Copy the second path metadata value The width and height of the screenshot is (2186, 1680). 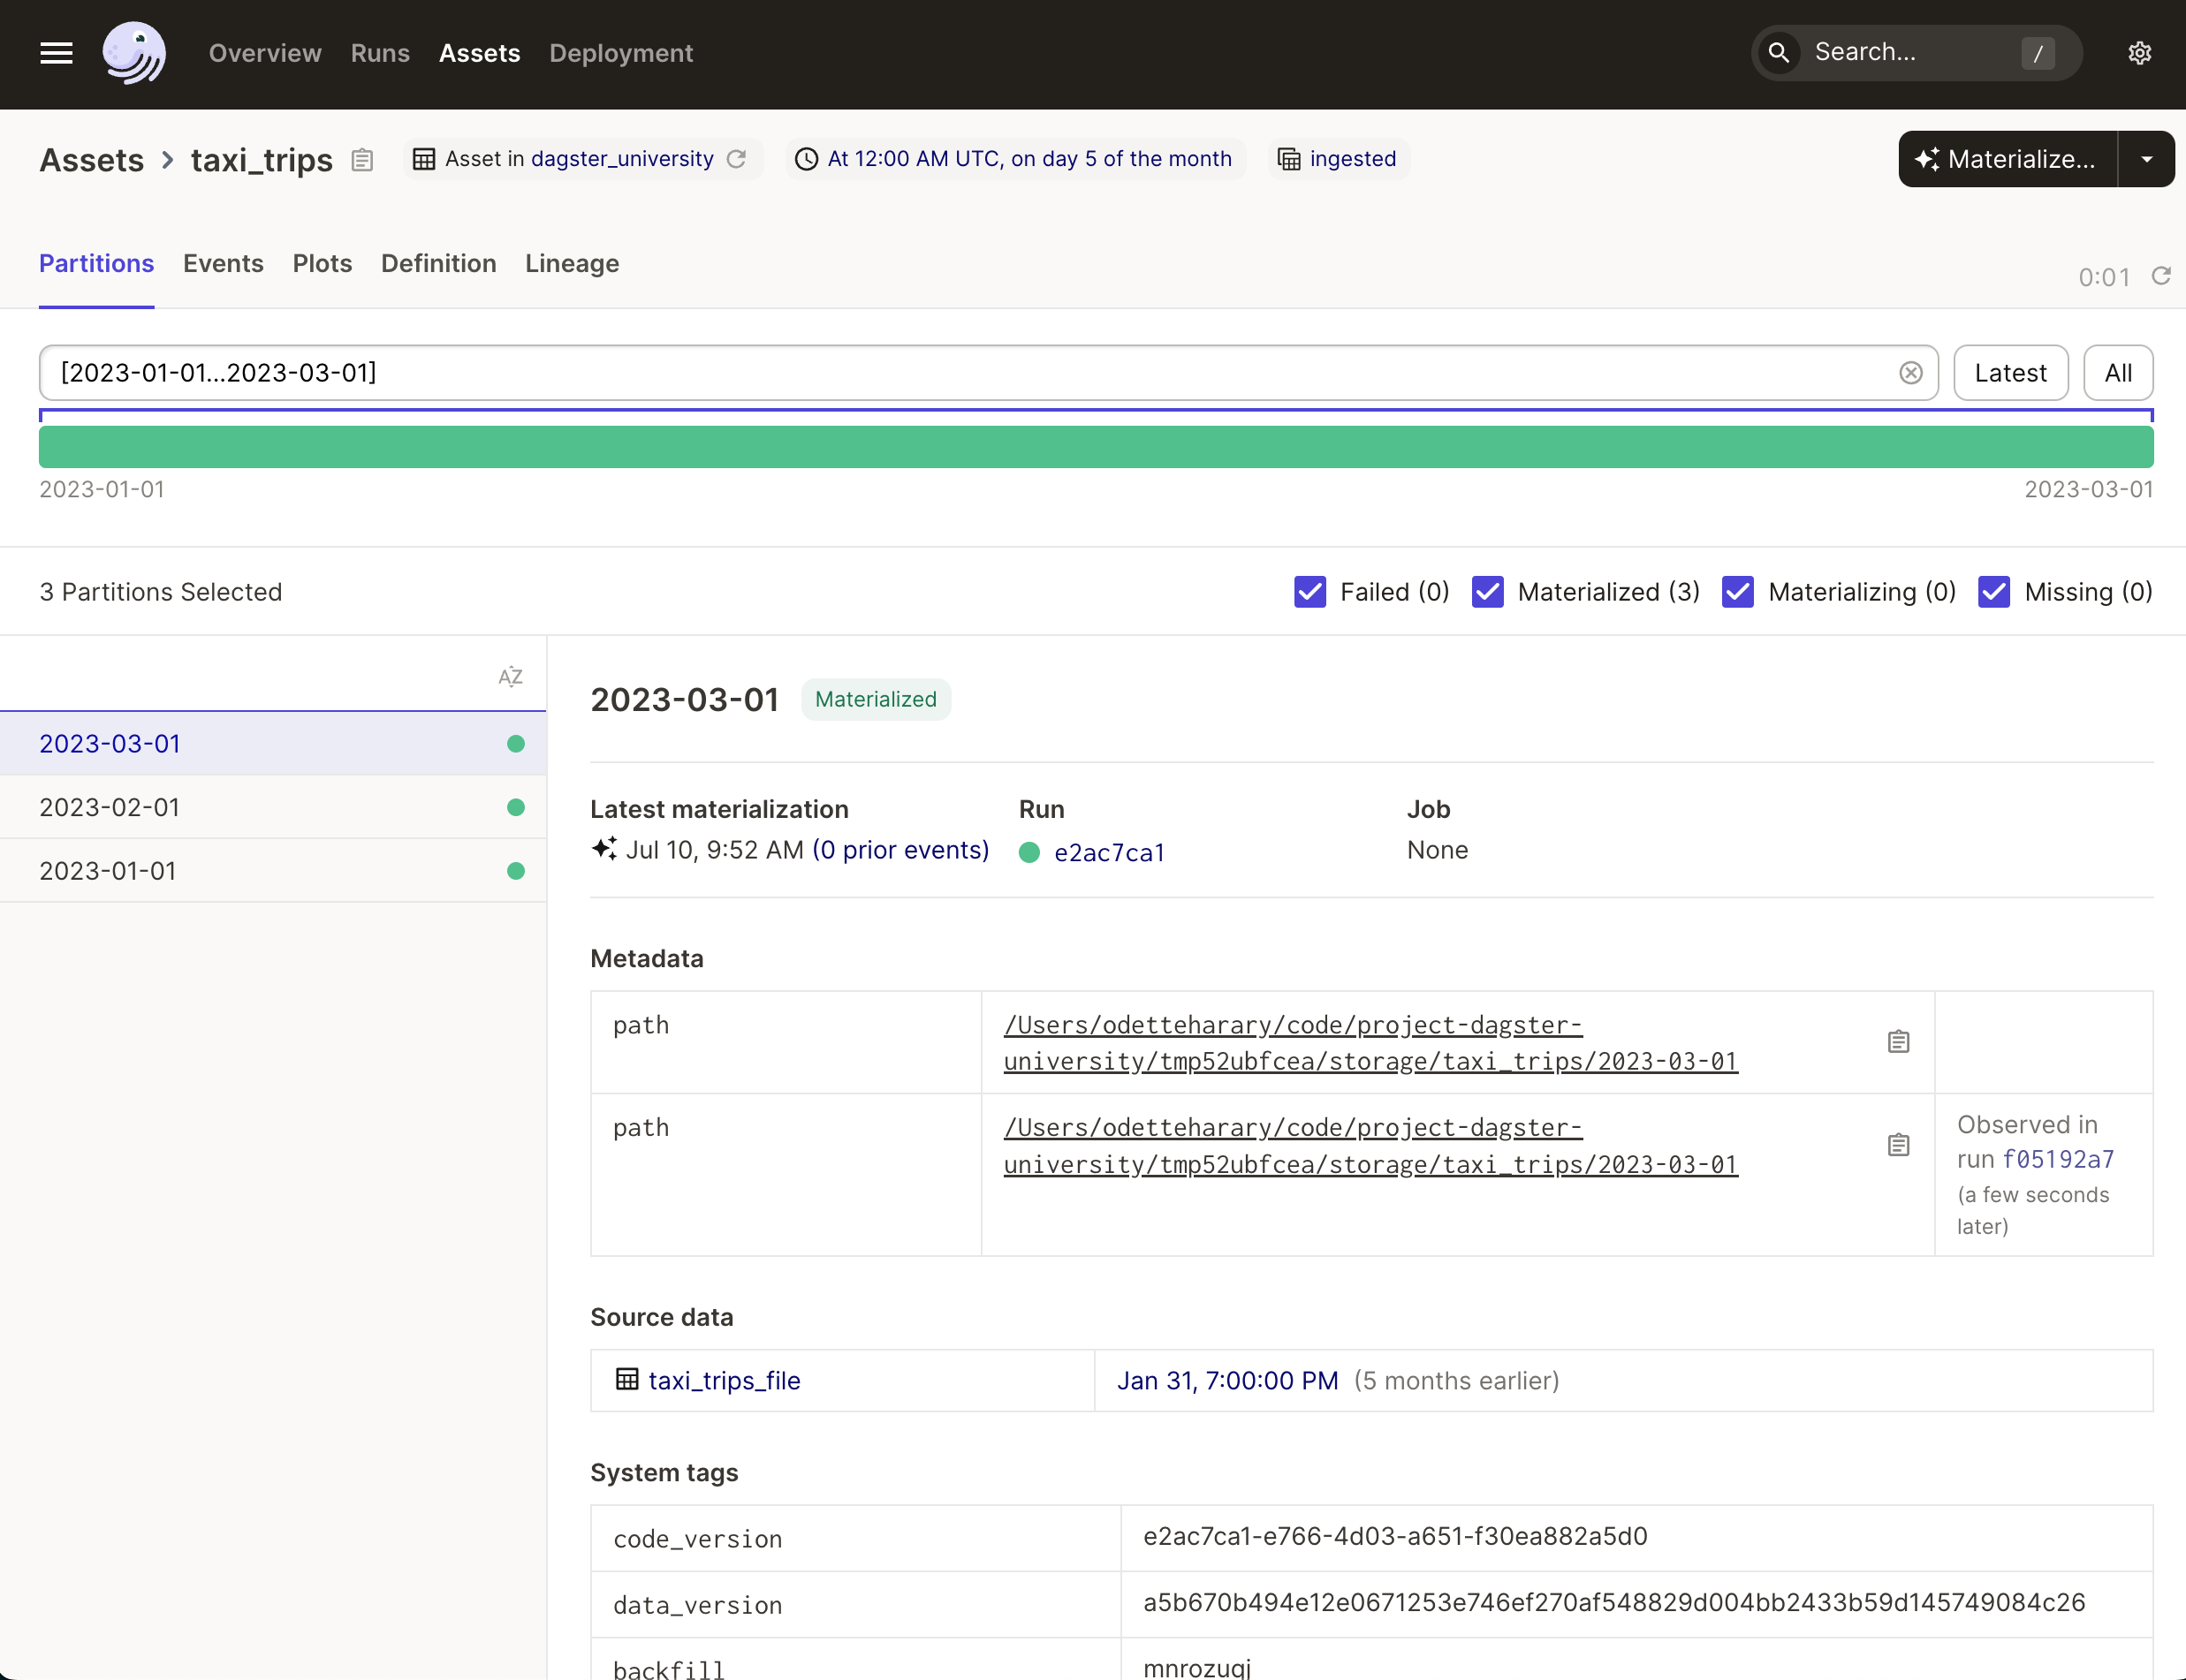[x=1898, y=1145]
